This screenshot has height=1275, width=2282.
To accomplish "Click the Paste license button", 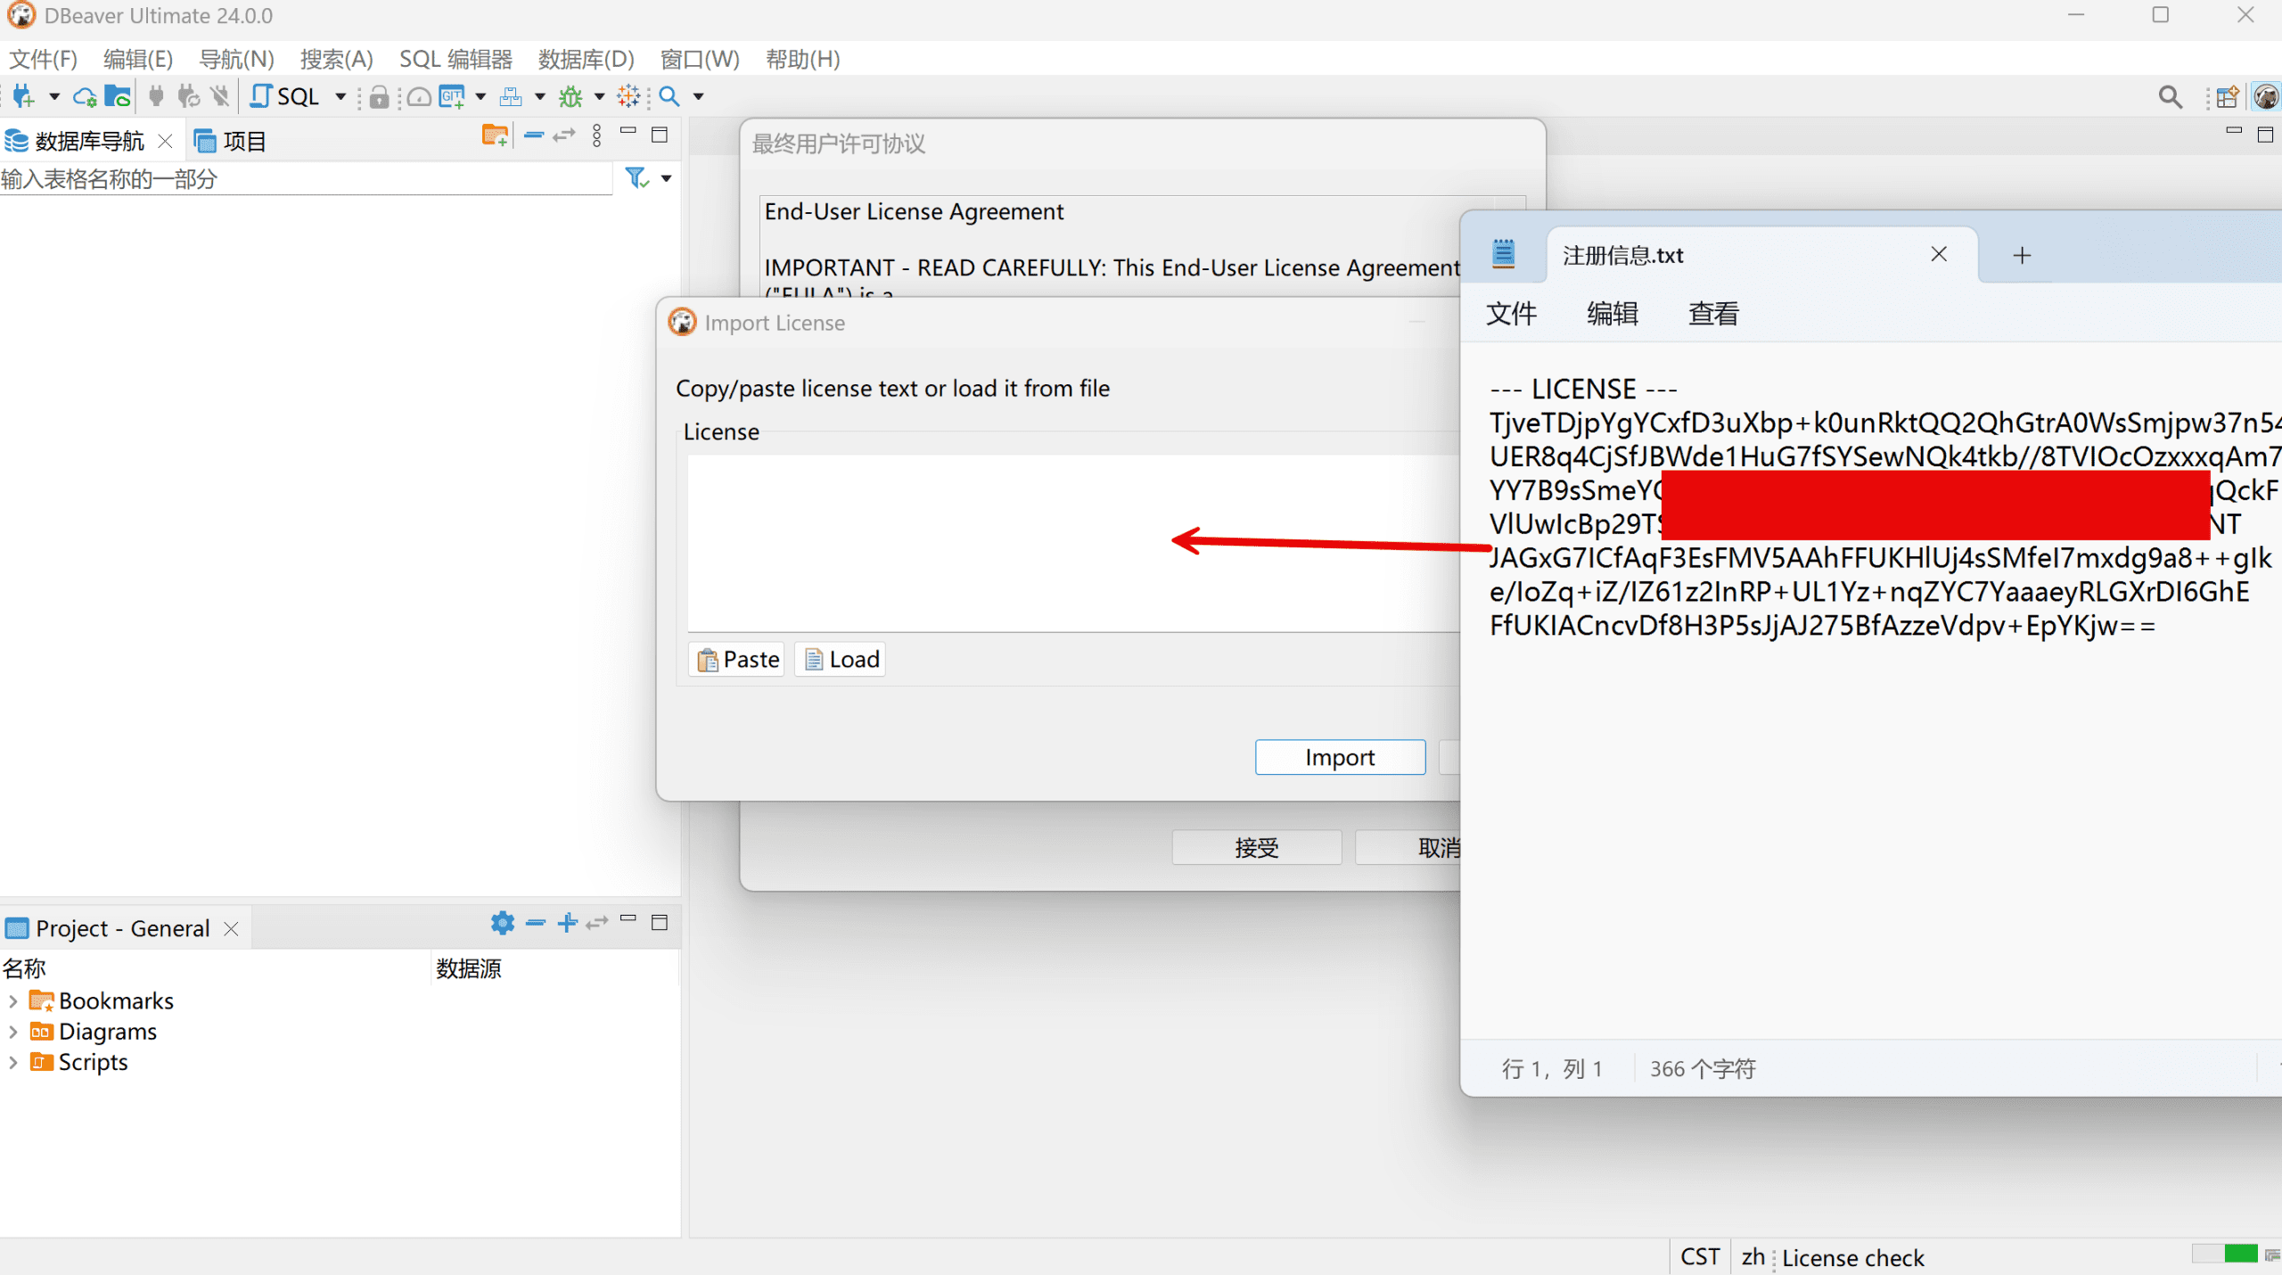I will [x=737, y=659].
